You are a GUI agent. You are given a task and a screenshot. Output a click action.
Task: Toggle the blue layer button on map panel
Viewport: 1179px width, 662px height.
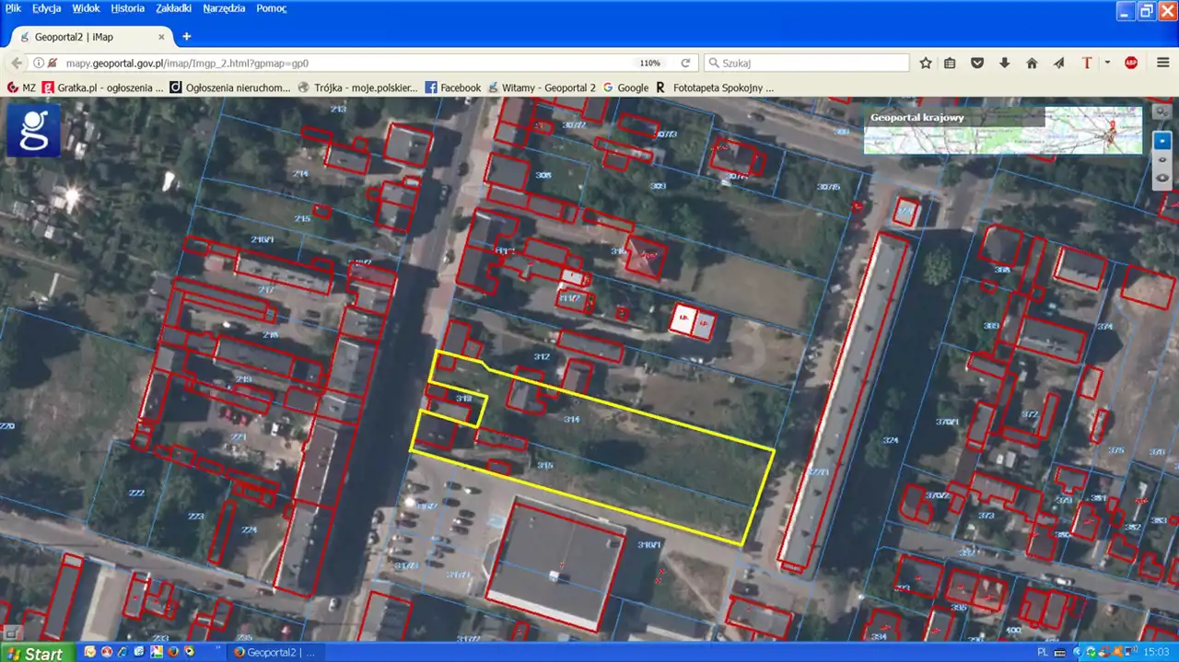click(x=1162, y=141)
